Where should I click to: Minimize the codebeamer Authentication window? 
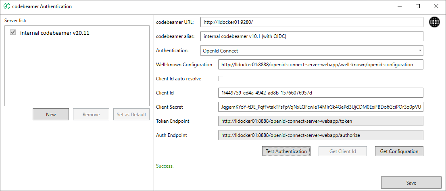click(400, 6)
